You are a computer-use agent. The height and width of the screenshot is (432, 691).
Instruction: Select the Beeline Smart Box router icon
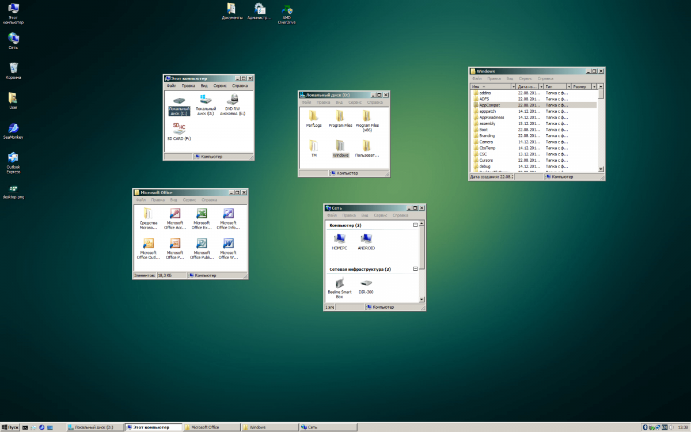click(x=339, y=283)
